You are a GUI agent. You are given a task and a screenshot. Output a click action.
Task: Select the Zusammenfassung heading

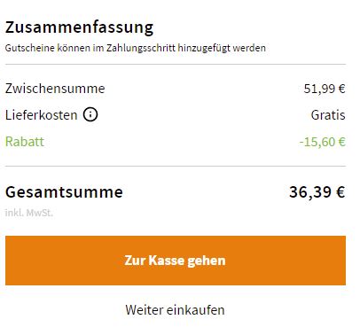tap(79, 28)
